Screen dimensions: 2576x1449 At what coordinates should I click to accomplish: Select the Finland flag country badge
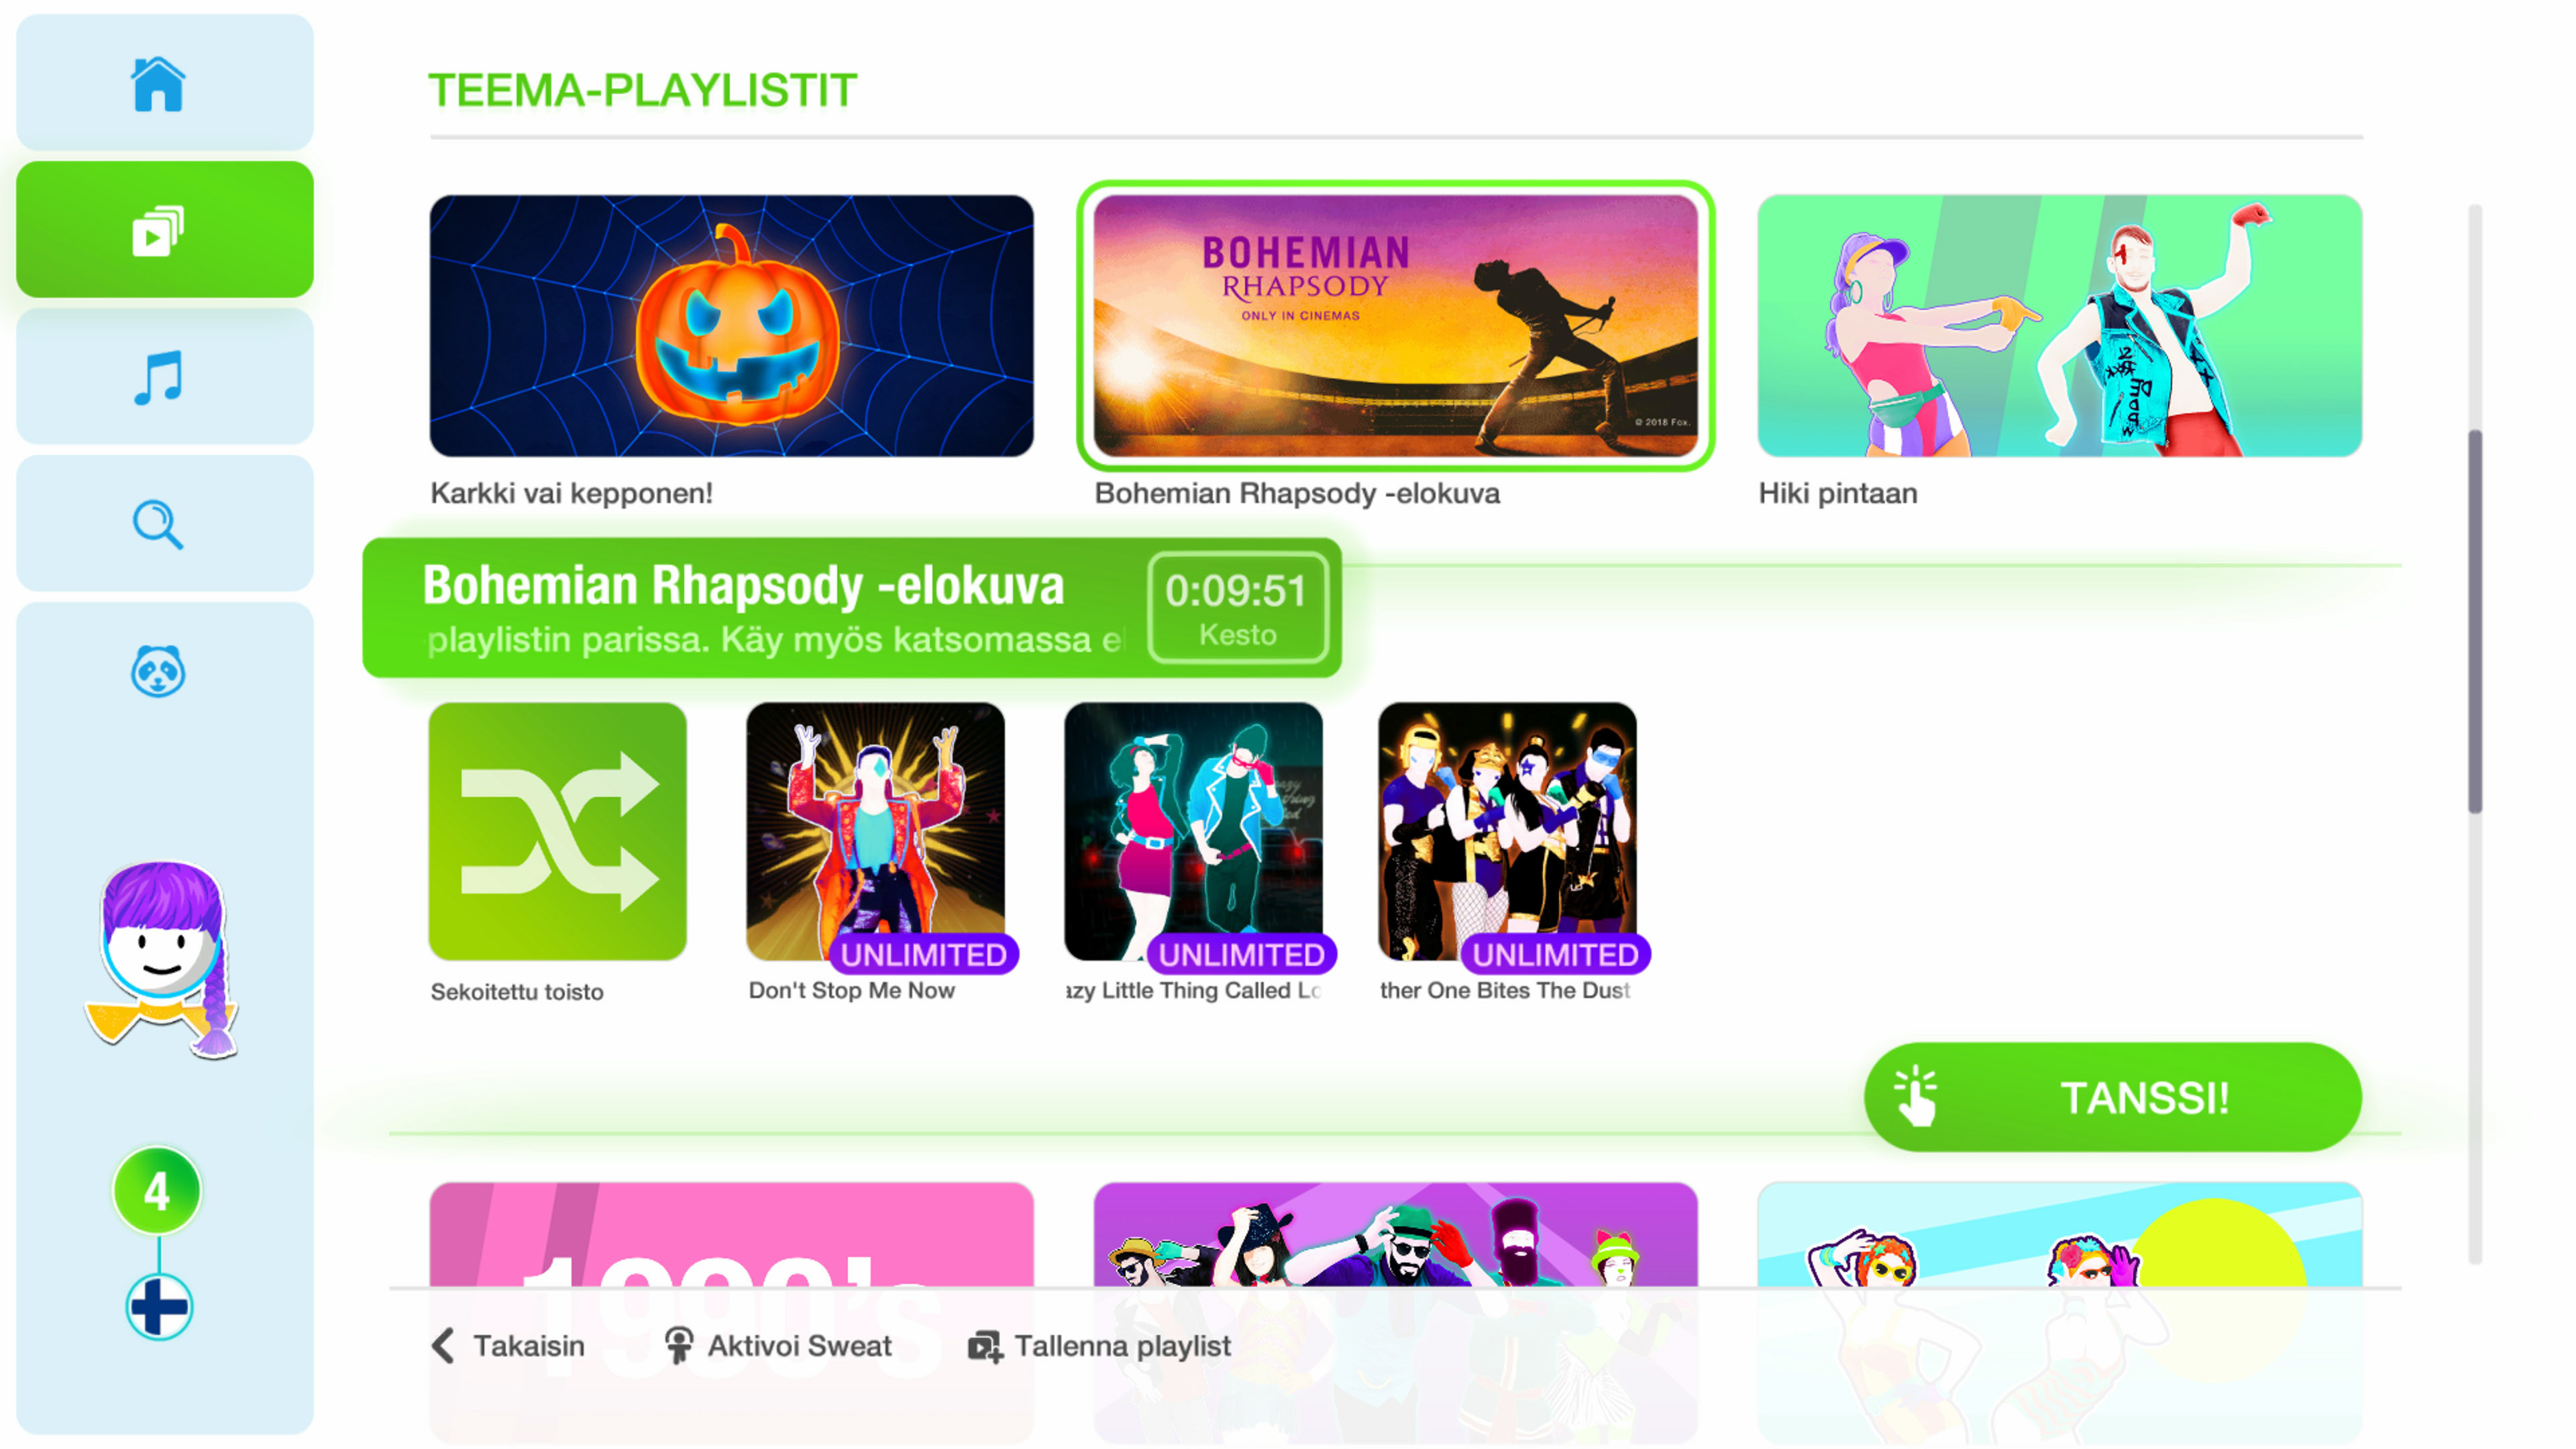pyautogui.click(x=159, y=1306)
